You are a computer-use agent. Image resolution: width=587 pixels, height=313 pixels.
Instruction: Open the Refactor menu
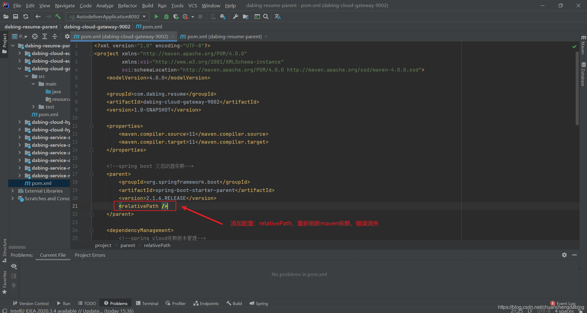pos(127,6)
